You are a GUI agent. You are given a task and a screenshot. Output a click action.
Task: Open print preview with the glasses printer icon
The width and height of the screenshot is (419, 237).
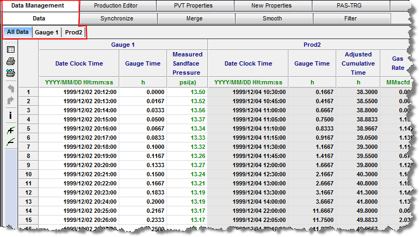point(10,73)
